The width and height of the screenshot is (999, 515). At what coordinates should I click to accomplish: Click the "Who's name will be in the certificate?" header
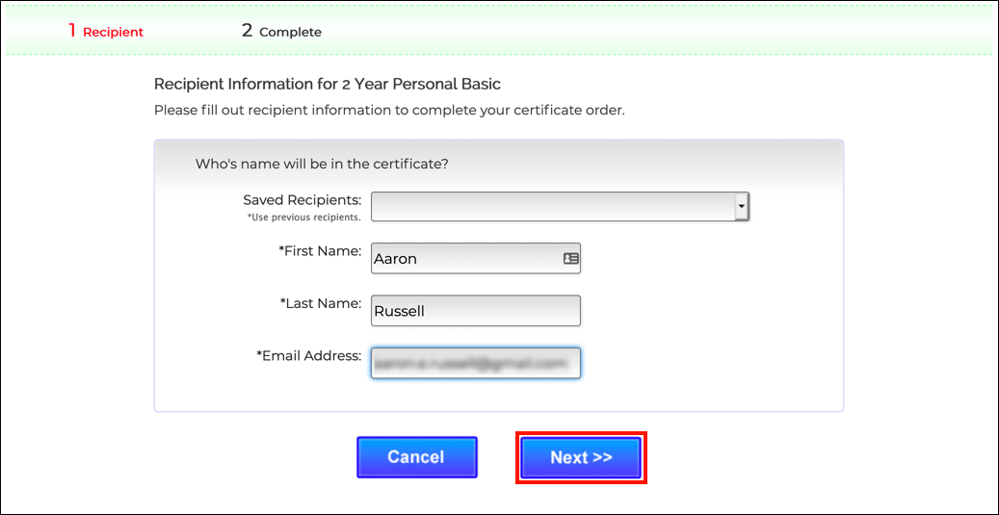coord(322,164)
